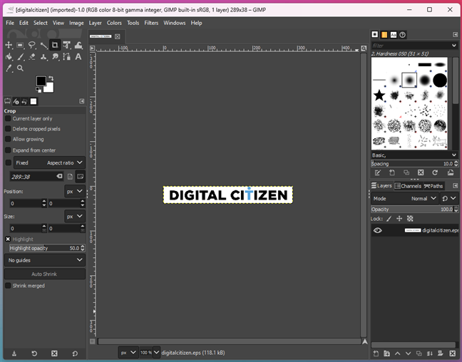462x362 pixels.
Task: Toggle the Highlight checkbox
Action: [x=8, y=239]
